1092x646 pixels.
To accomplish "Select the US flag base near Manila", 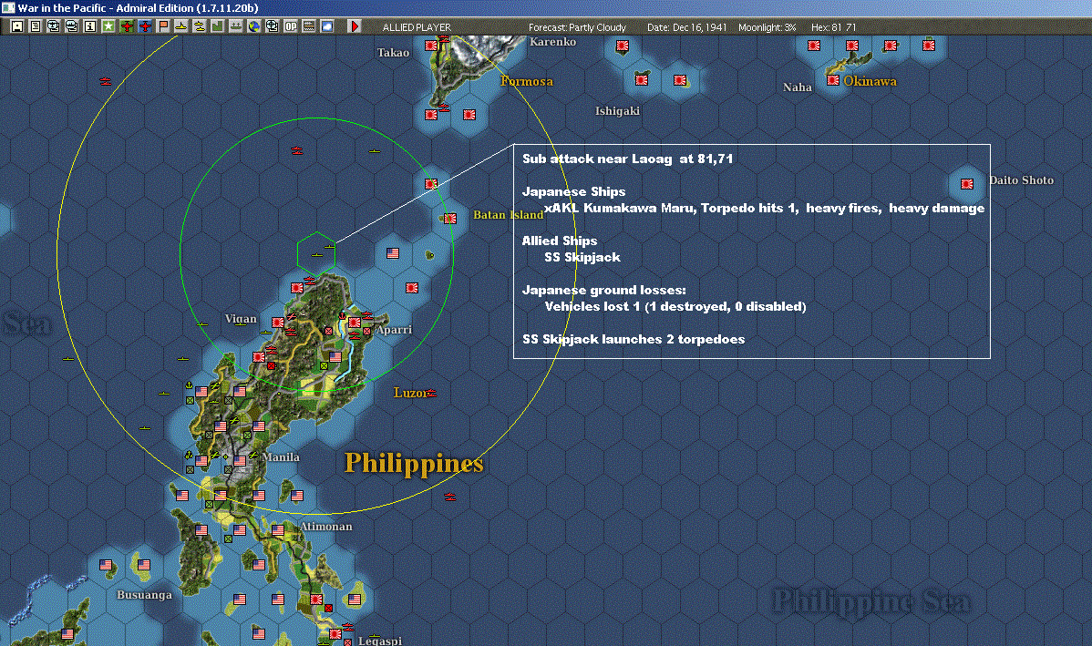I will (240, 461).
